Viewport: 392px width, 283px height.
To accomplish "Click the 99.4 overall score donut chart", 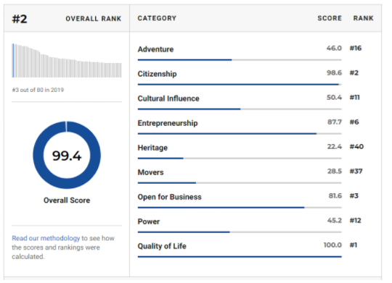I will pos(67,155).
